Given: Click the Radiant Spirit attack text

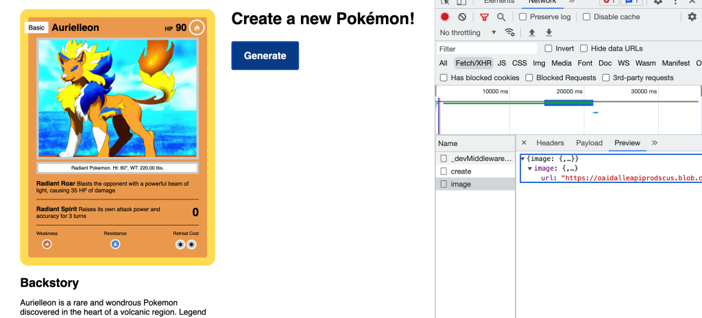Looking at the screenshot, I should click(x=98, y=212).
